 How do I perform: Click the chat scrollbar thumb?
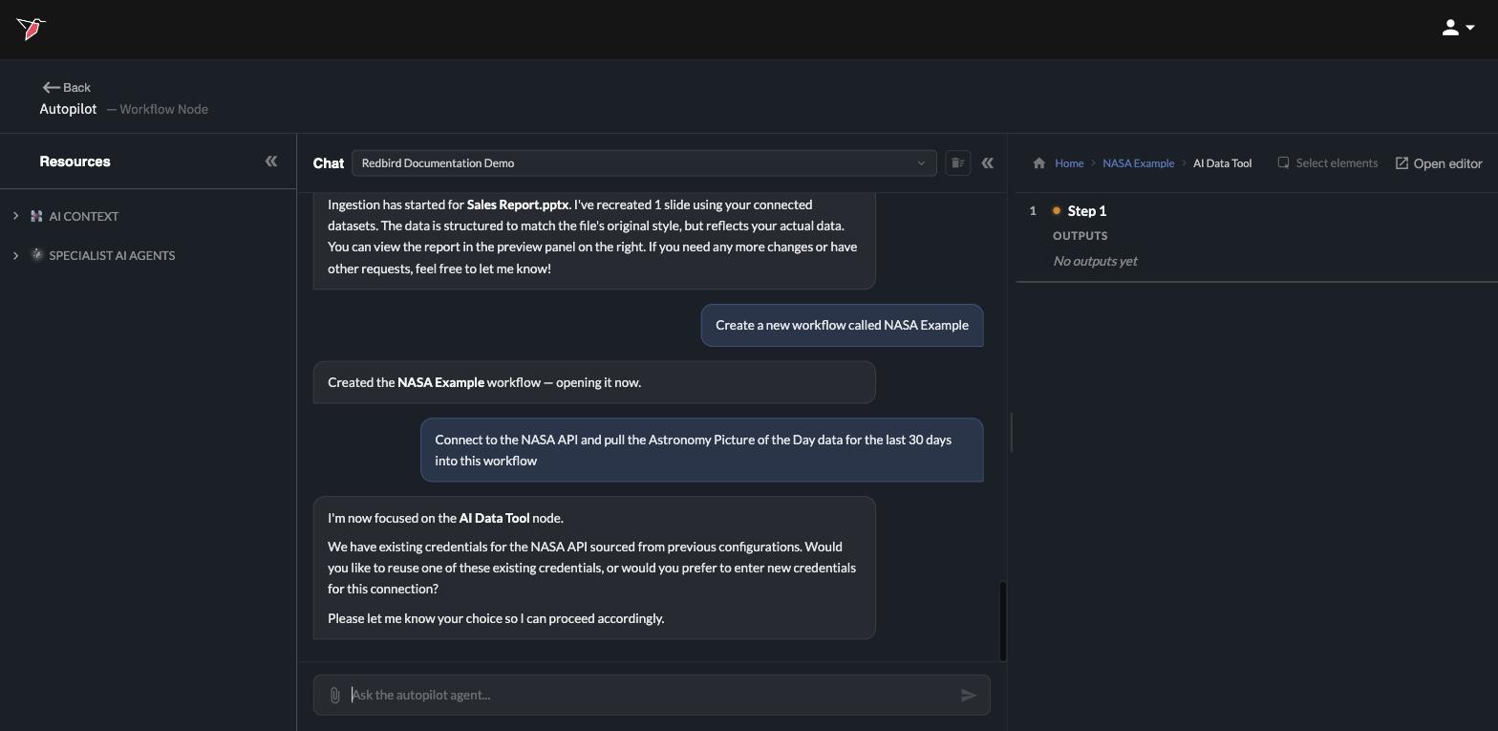1003,620
